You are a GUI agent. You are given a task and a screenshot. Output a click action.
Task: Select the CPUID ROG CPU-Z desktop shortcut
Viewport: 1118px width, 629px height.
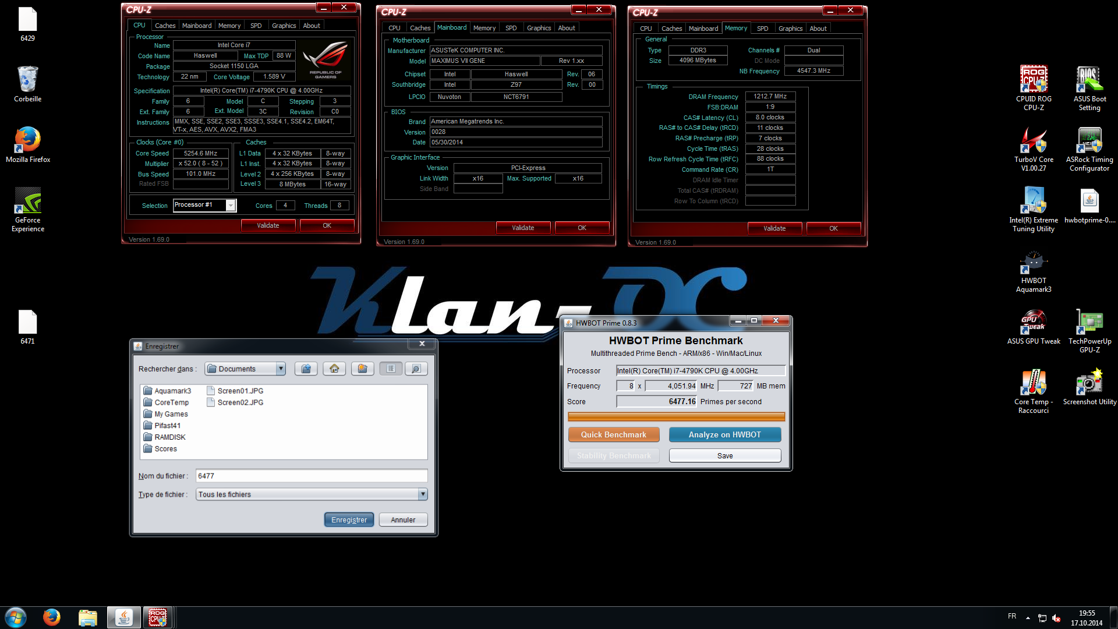(1034, 88)
